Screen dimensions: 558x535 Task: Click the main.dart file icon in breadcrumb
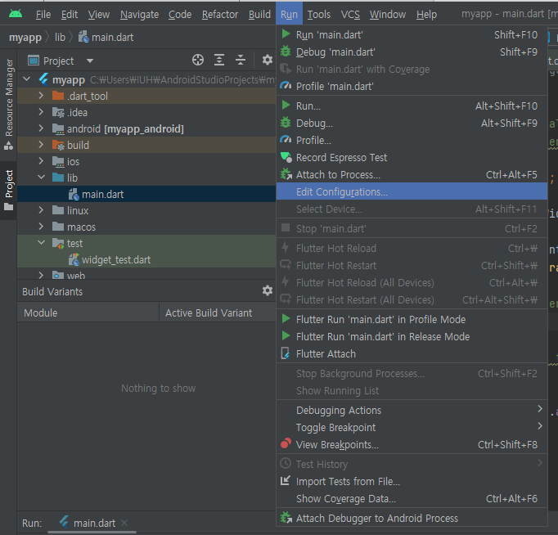[x=83, y=37]
